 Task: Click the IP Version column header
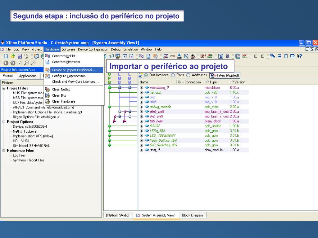click(x=238, y=82)
